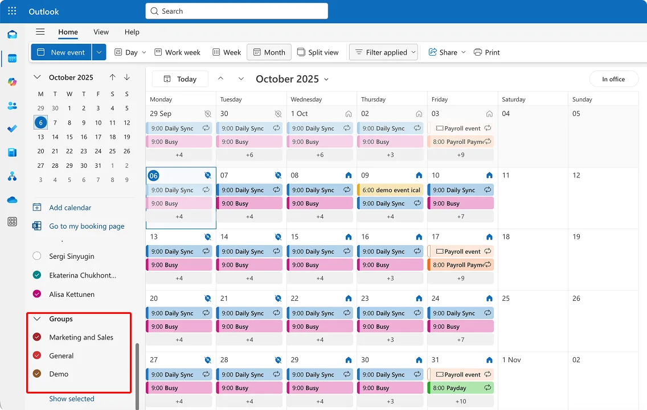Open OneDrive from the left sidebar
This screenshot has width=647, height=410.
12,200
